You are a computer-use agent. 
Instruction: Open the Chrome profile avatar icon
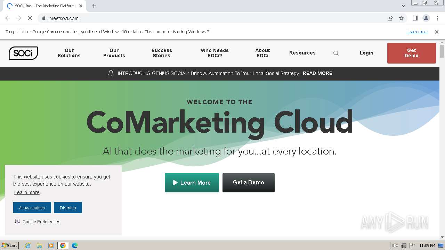coord(426,18)
